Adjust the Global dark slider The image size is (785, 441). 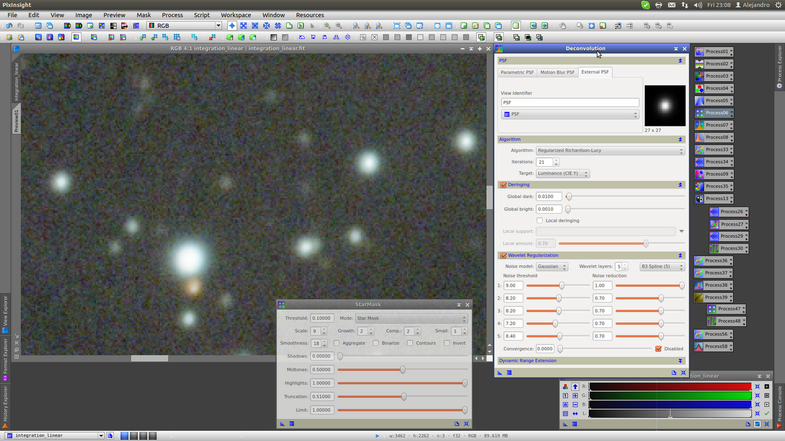tap(626, 196)
